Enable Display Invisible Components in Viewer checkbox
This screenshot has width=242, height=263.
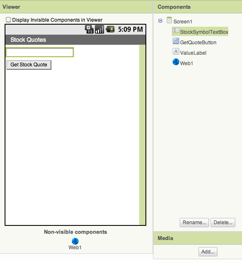tap(8, 20)
